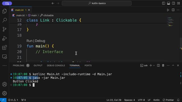Open the Extensions view
182x102 pixels.
pyautogui.click(x=5, y=47)
